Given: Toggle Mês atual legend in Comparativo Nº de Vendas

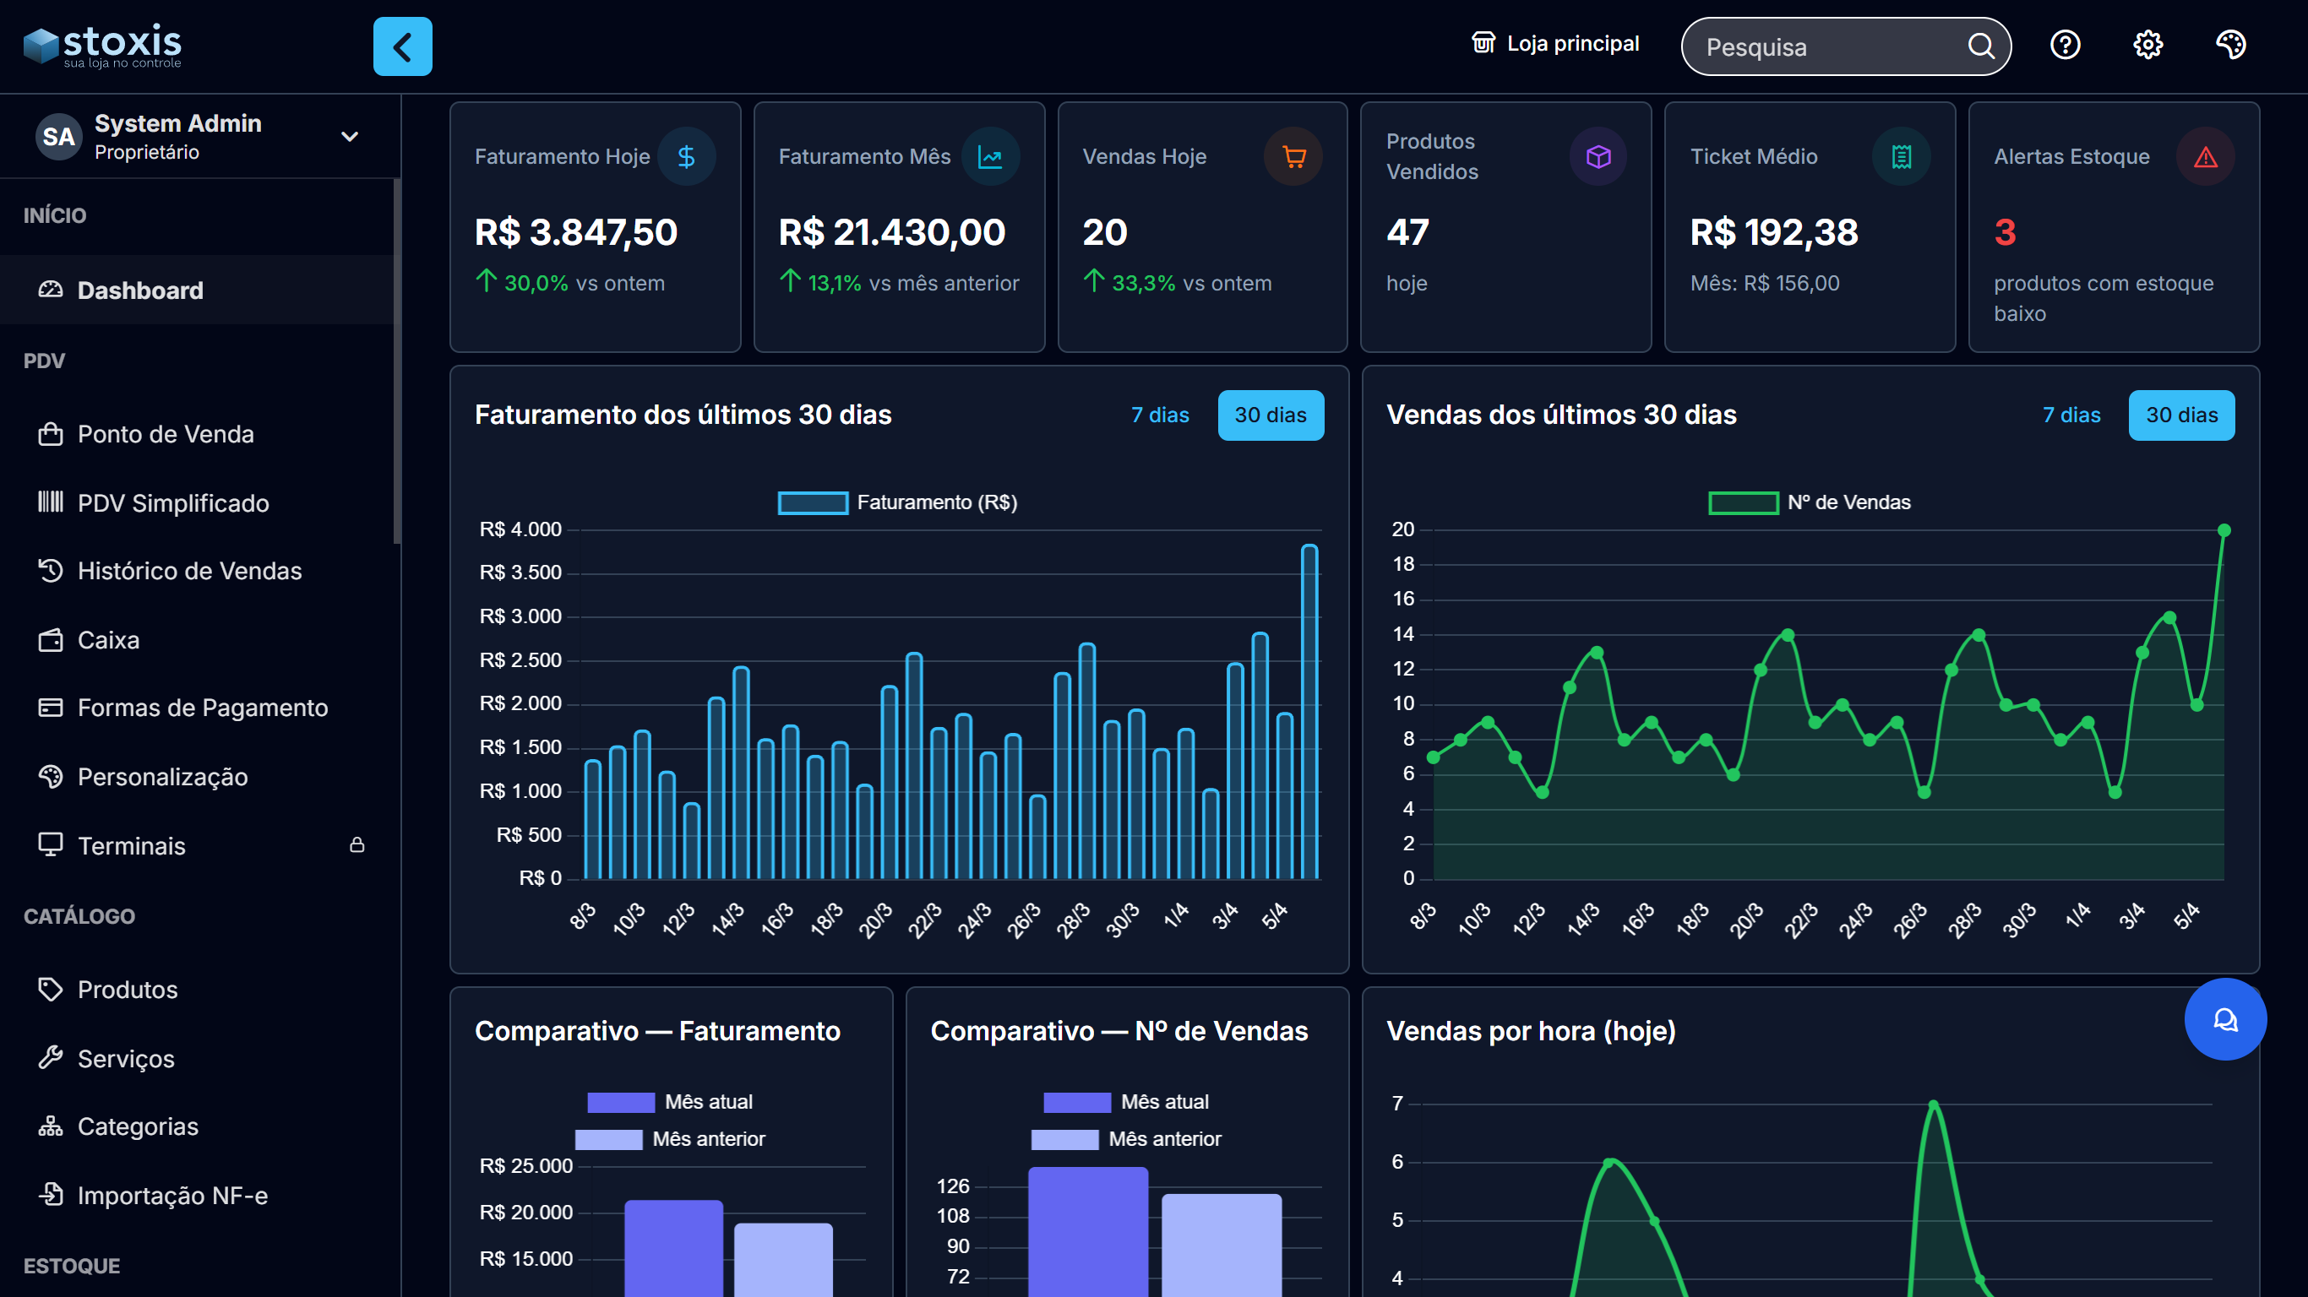Looking at the screenshot, I should (1126, 1102).
